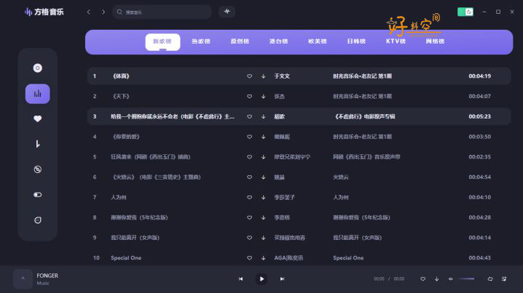Like the Special One song row
The height and width of the screenshot is (293, 523).
250,258
